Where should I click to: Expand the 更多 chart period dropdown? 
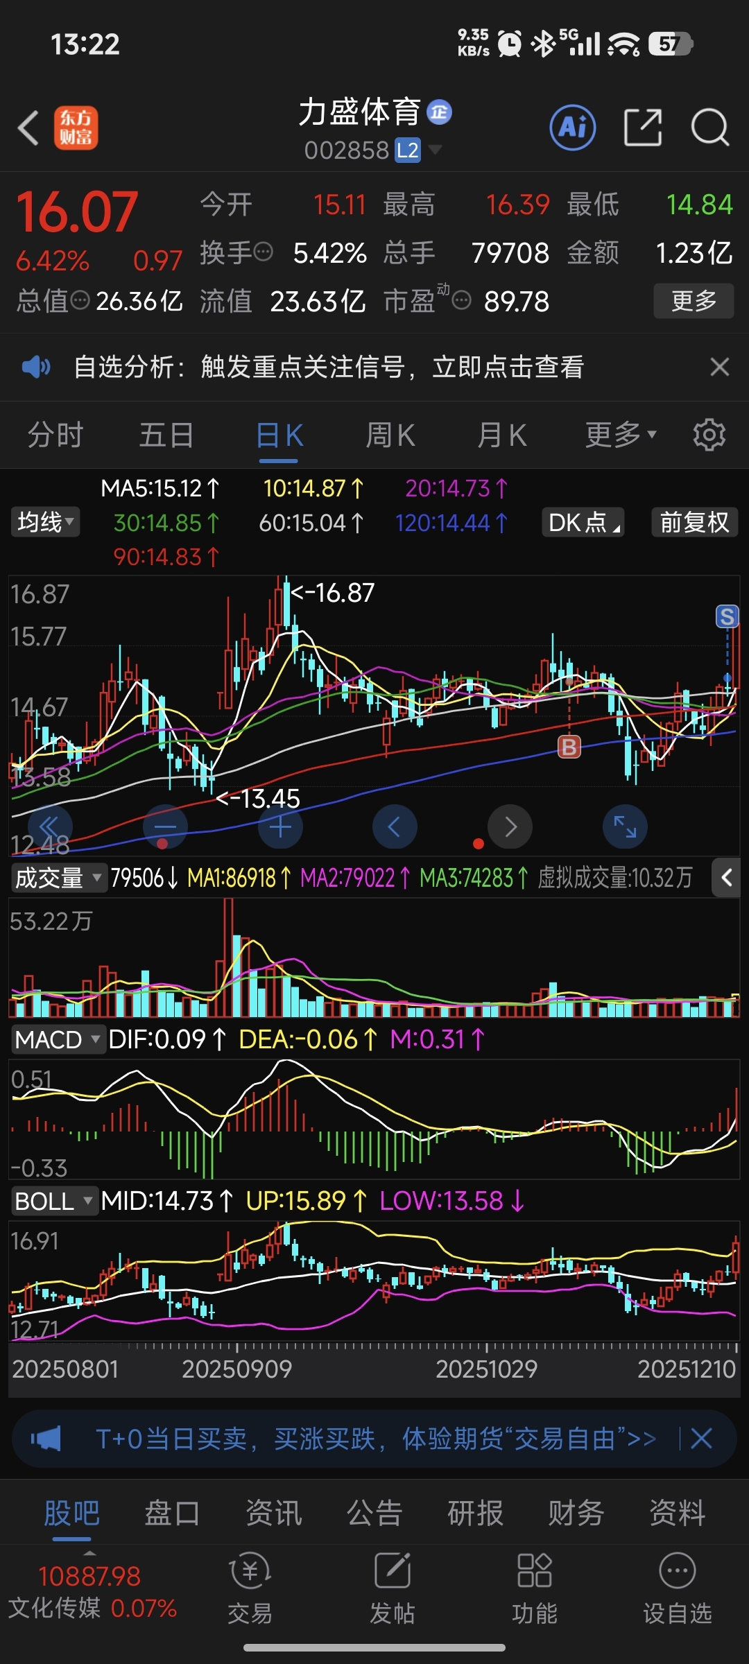pos(621,435)
